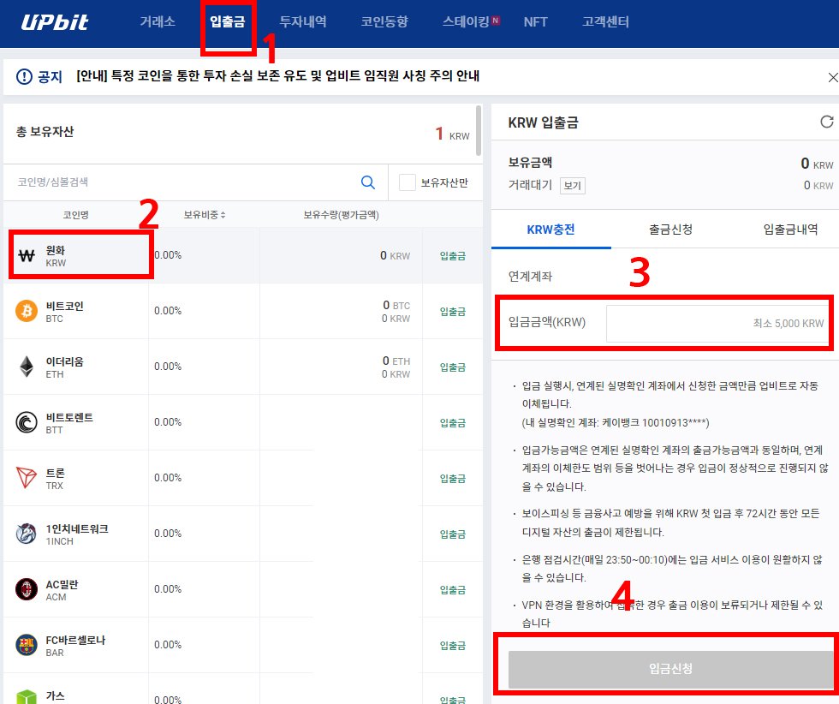Screen dimensions: 839x704
Task: Select the BitTorrent BTT icon
Action: coord(27,422)
